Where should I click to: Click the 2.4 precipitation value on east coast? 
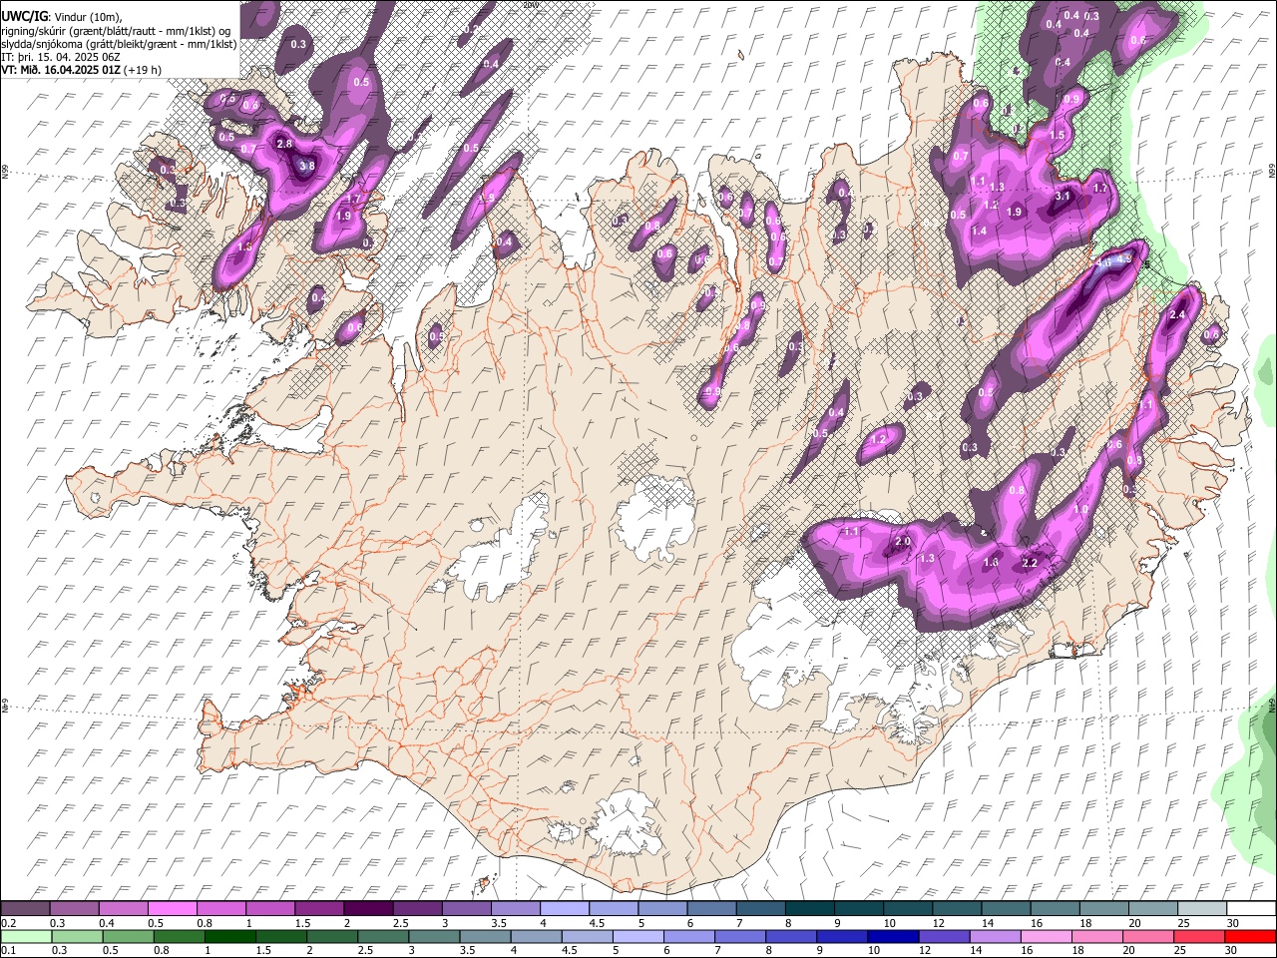pyautogui.click(x=1177, y=314)
